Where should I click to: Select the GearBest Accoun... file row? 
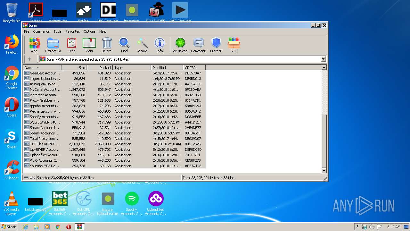point(114,73)
